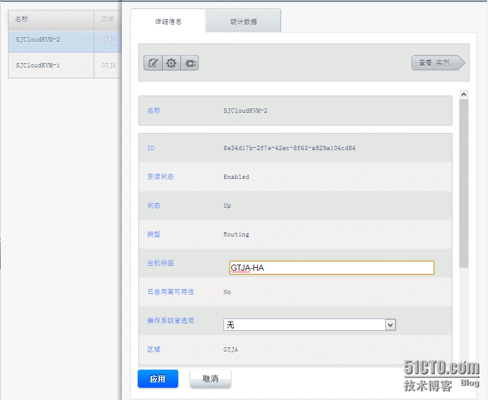Click the SJCloudKVM-2 name value in details
Viewport: 488px width, 400px height.
click(x=246, y=111)
